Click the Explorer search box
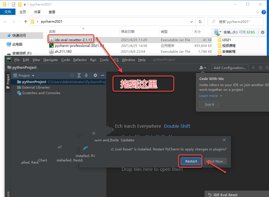The height and width of the screenshot is (197, 269). click(x=235, y=22)
